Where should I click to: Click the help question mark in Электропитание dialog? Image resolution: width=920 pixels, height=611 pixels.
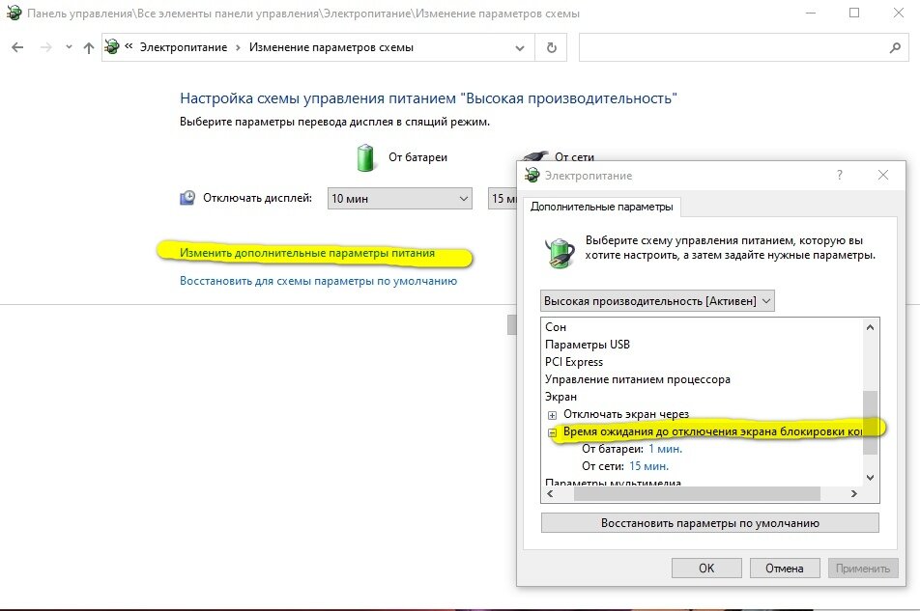click(x=840, y=175)
